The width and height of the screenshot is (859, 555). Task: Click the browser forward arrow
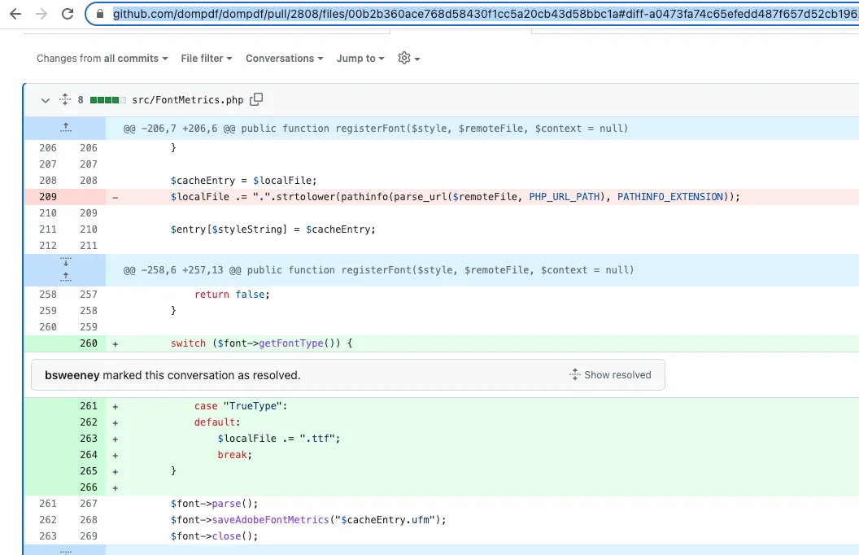41,14
